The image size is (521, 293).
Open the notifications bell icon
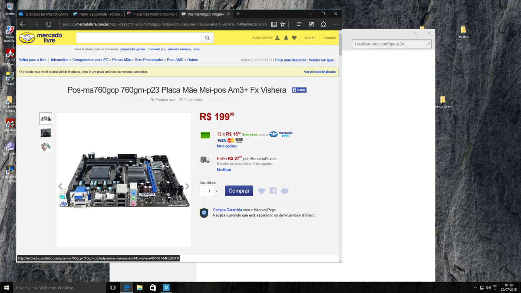tap(286, 38)
